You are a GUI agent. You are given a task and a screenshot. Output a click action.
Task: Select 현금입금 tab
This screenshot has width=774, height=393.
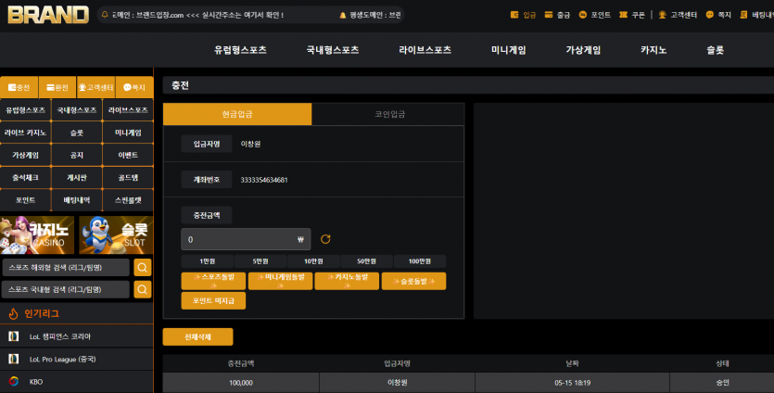click(x=237, y=114)
